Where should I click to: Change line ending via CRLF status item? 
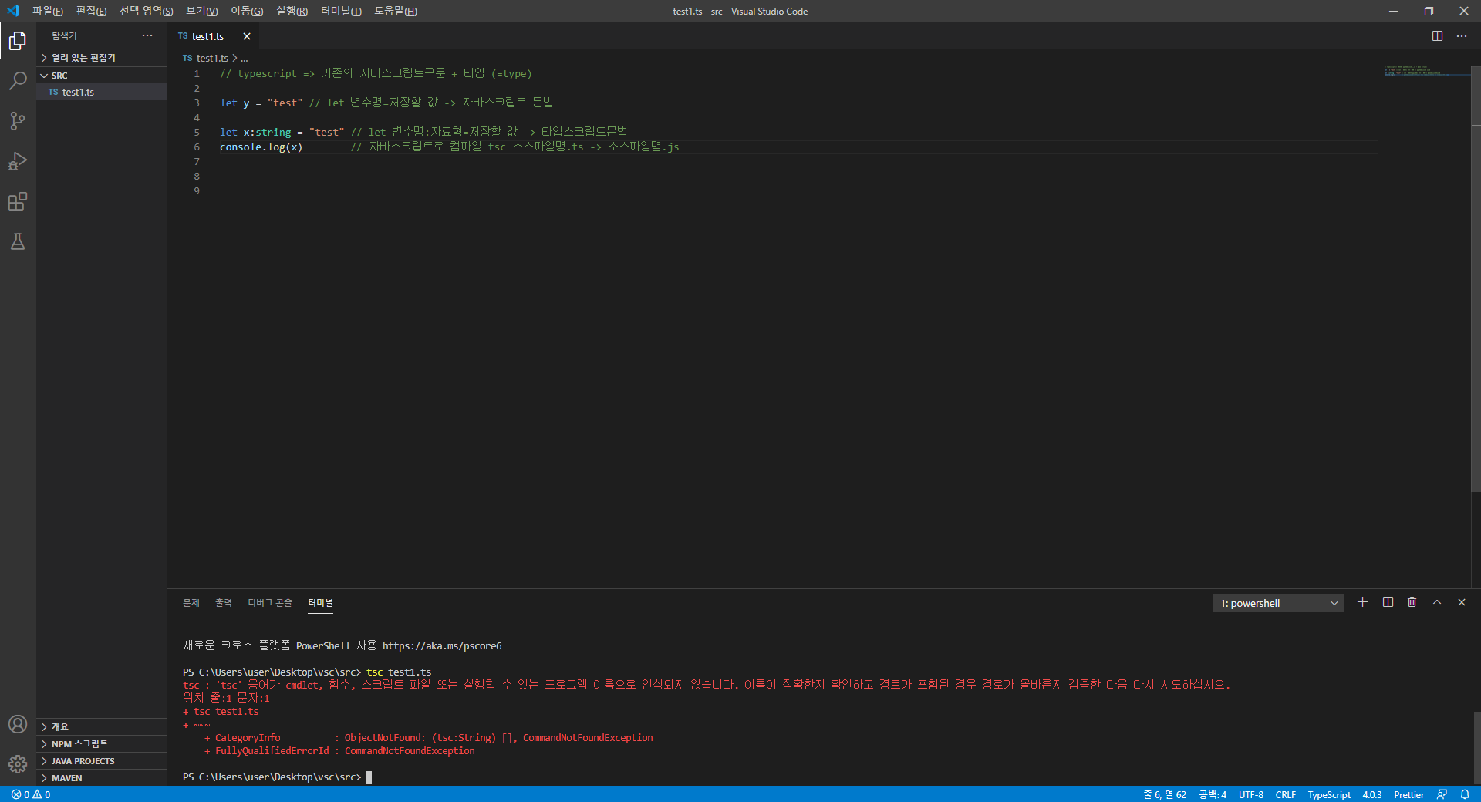(x=1286, y=794)
